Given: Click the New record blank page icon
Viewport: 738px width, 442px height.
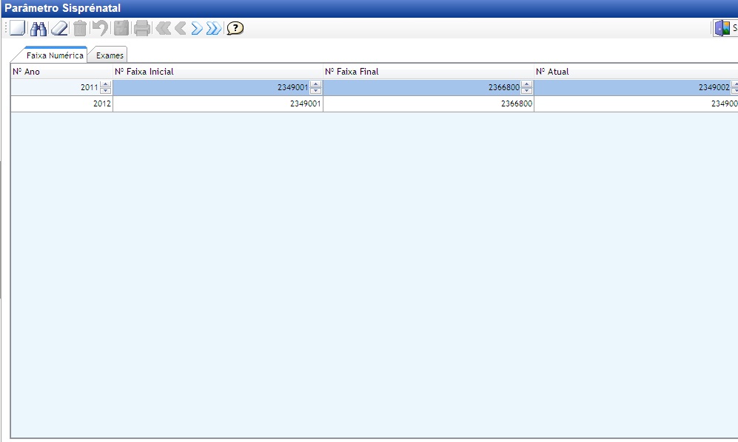Looking at the screenshot, I should tap(18, 28).
